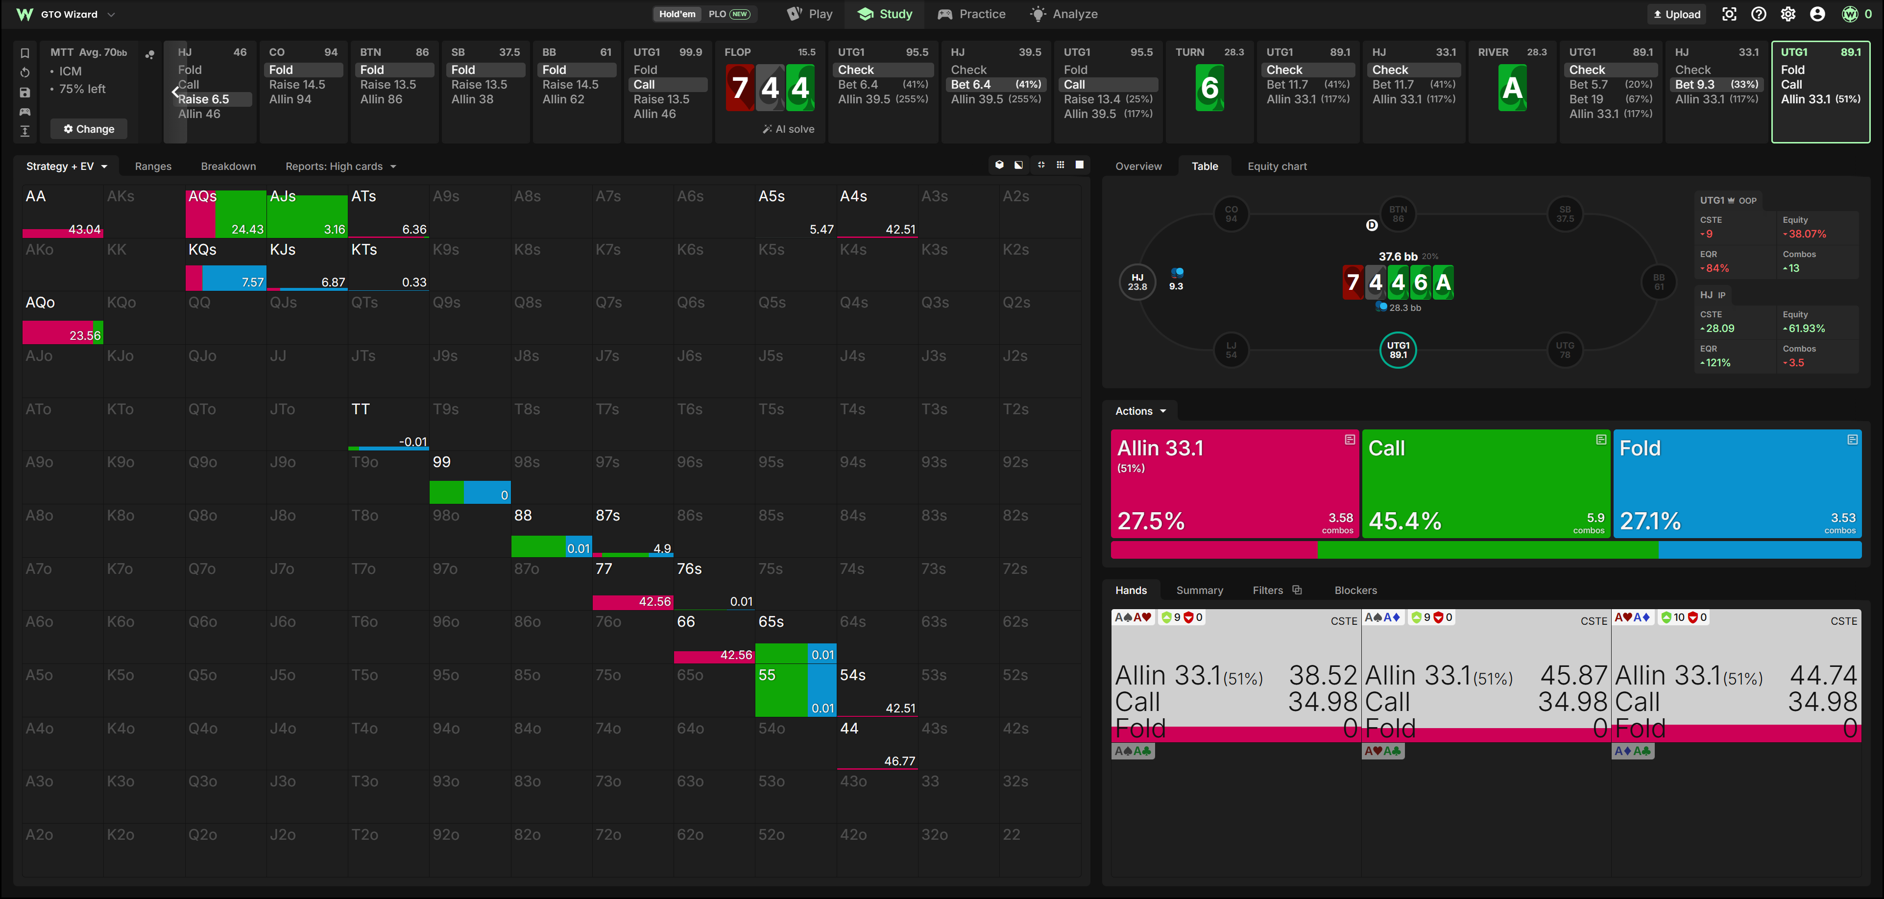Switch to the Equity chart tab

(x=1277, y=166)
